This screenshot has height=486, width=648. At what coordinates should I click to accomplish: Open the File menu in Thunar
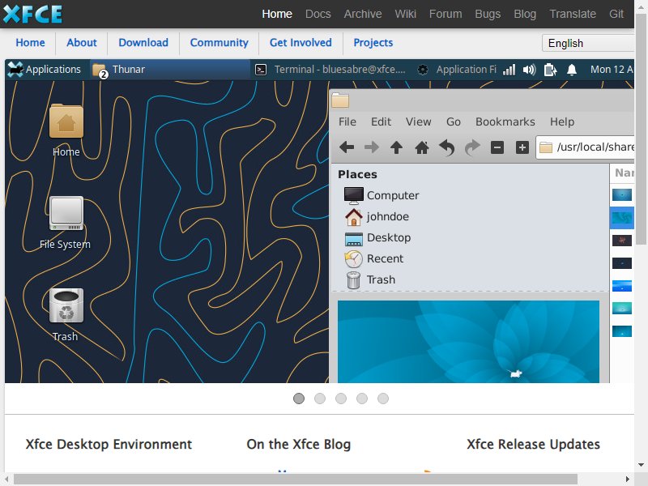347,122
